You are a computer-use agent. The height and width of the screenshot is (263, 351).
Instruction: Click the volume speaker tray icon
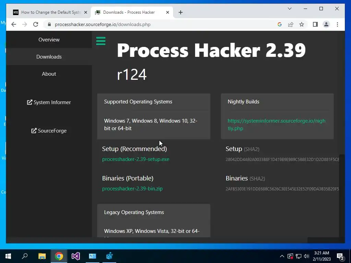point(306,256)
